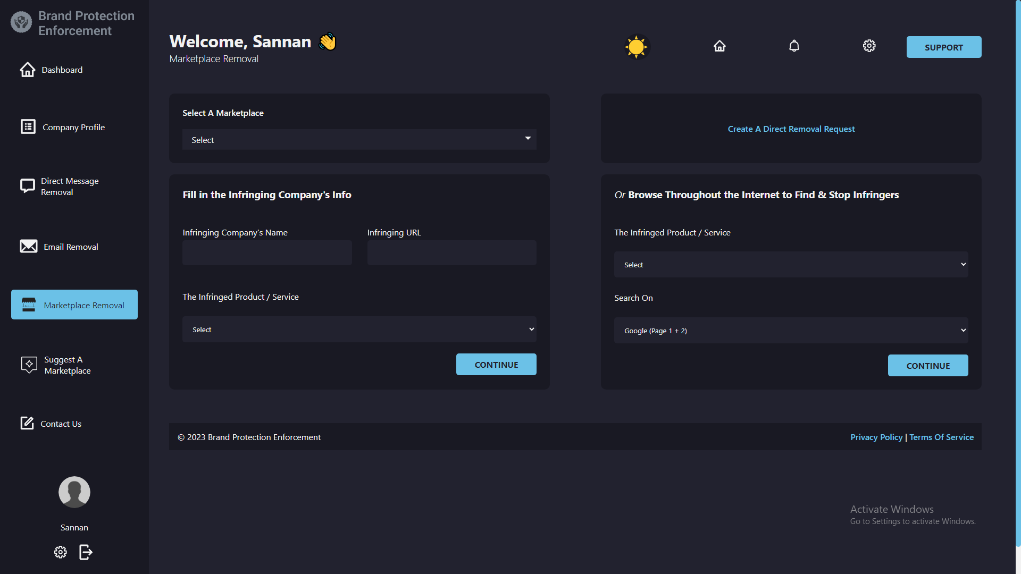
Task: Toggle light mode with the sun icon
Action: coord(636,47)
